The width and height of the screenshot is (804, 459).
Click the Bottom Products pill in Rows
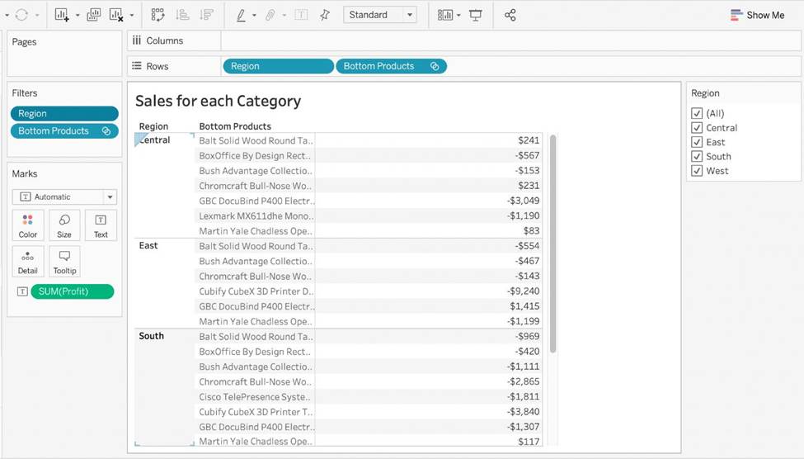pyautogui.click(x=379, y=66)
